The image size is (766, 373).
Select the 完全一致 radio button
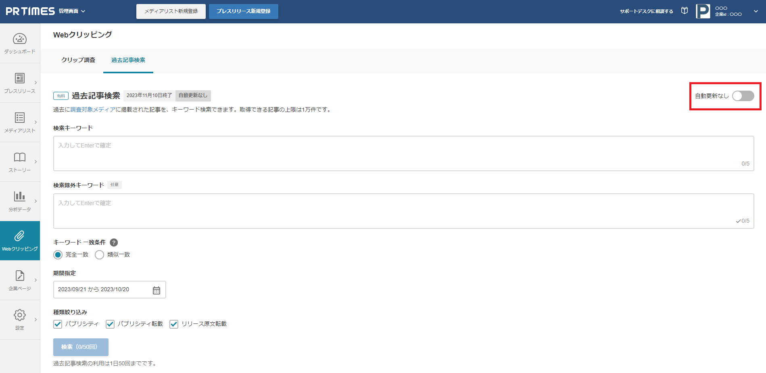point(58,255)
